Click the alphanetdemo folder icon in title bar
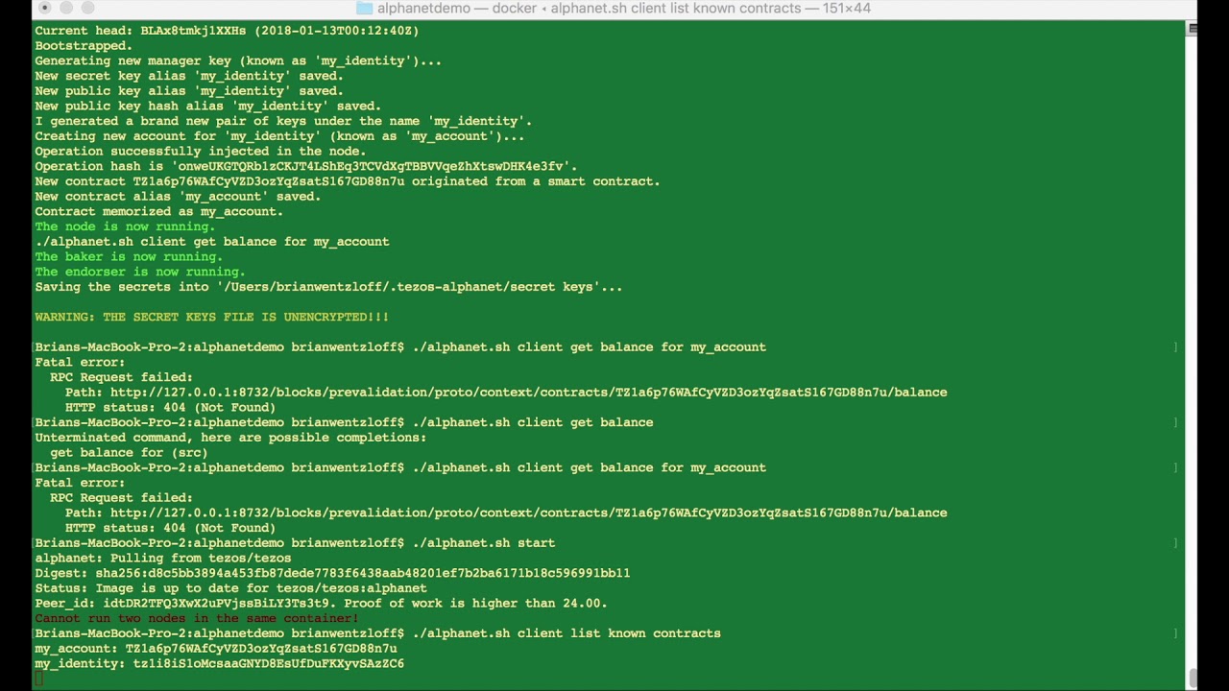The width and height of the screenshot is (1229, 691). click(x=364, y=9)
